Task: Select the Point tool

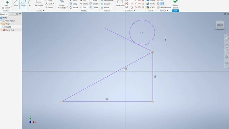Action: 49,7
